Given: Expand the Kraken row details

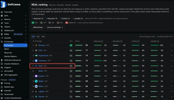Looking at the screenshot, I should 172,76.
